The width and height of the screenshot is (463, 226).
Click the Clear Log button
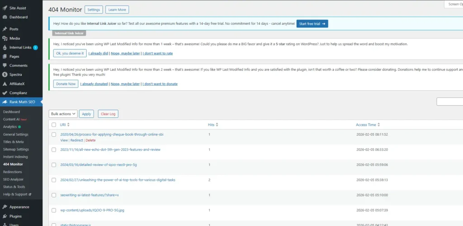pos(108,114)
